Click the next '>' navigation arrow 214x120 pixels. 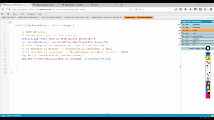click(x=48, y=14)
